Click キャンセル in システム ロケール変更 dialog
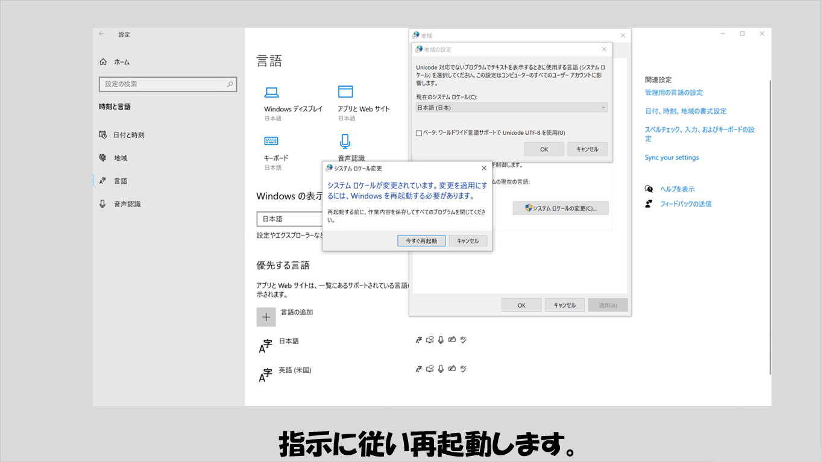Image resolution: width=821 pixels, height=462 pixels. [468, 241]
